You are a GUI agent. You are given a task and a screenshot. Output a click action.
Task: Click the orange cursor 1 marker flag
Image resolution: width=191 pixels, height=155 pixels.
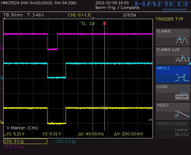(x=104, y=24)
